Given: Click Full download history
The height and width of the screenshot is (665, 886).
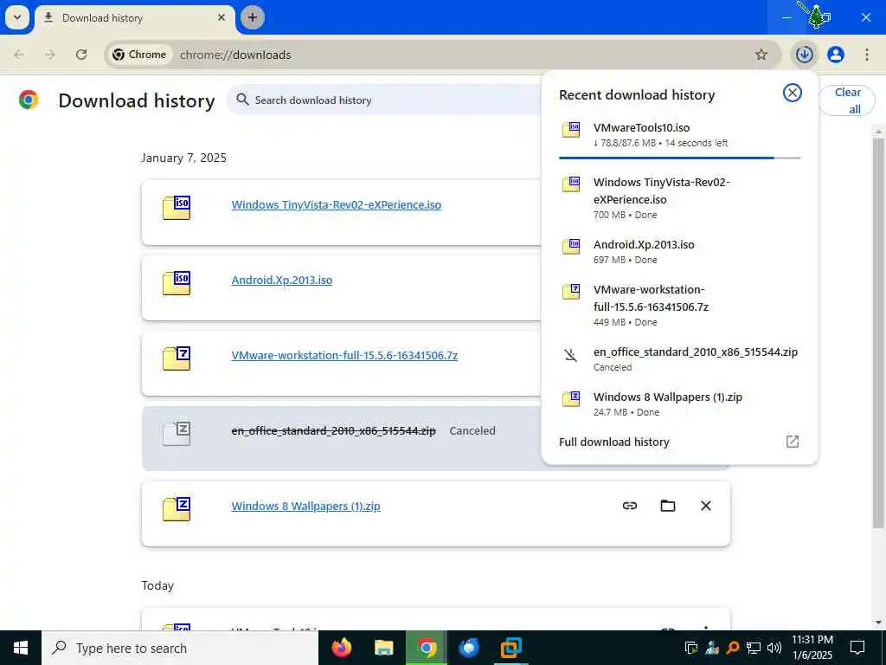Looking at the screenshot, I should coord(613,442).
